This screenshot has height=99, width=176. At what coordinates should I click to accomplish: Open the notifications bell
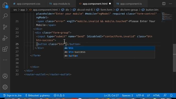tap(171, 95)
